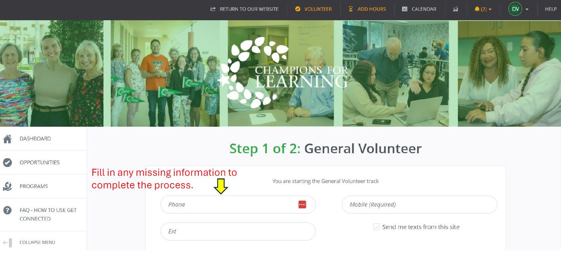Screen dimensions: 561x263
Task: Click the red password manager icon in Phone field
Action: click(302, 205)
